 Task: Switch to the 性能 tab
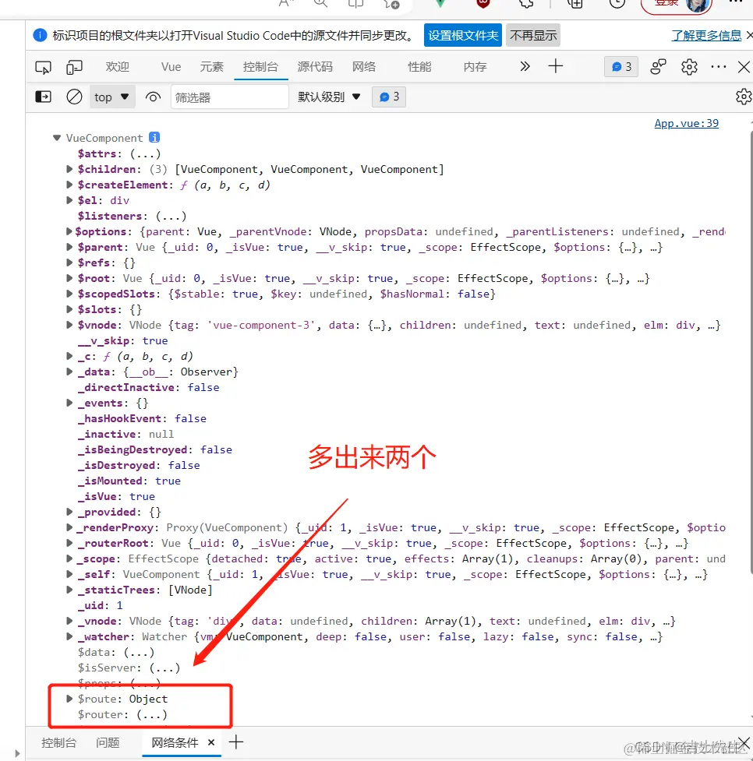click(x=419, y=66)
